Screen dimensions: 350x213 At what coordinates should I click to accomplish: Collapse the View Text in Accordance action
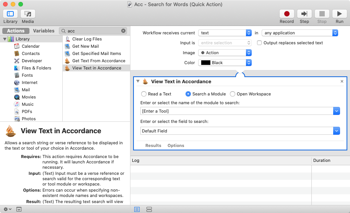tap(138, 81)
